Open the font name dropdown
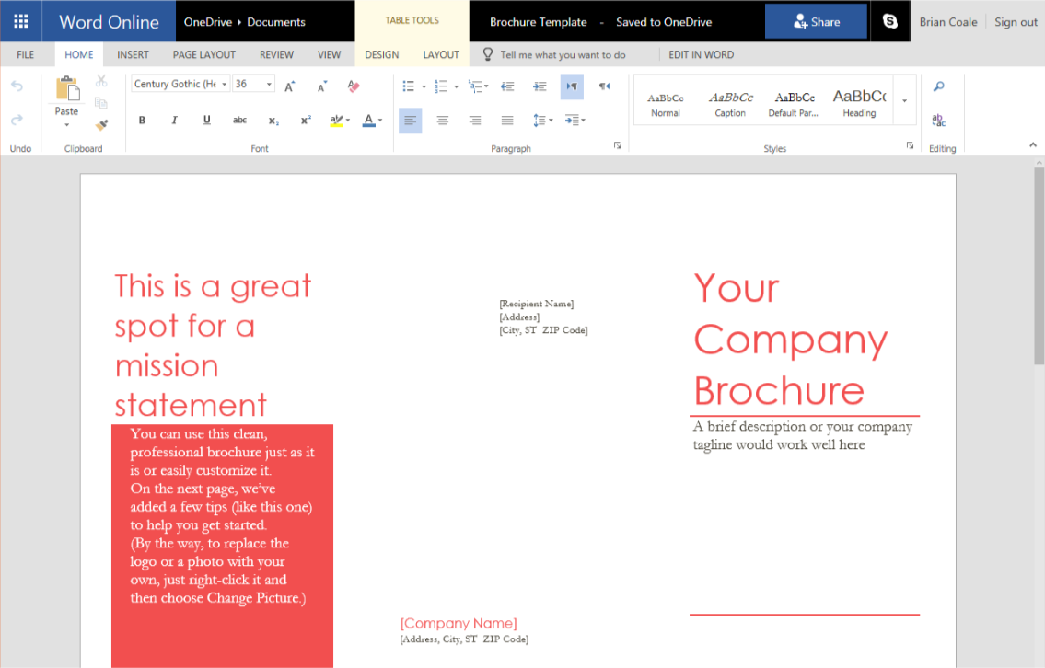 [x=224, y=84]
